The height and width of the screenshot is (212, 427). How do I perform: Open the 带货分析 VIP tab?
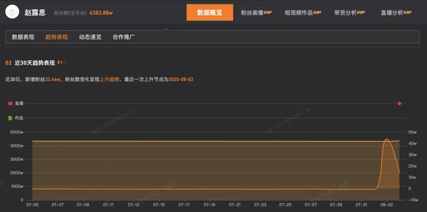pyautogui.click(x=350, y=12)
